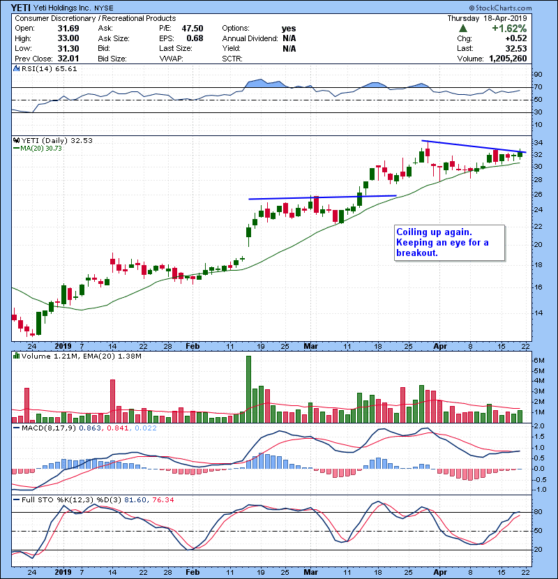
Task: Click the Last price 32.53 in header
Action: click(516, 48)
